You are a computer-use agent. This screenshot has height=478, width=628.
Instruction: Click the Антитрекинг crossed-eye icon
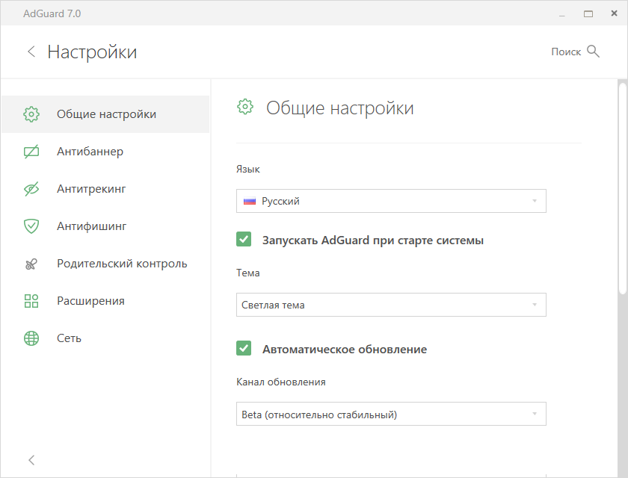pos(31,189)
